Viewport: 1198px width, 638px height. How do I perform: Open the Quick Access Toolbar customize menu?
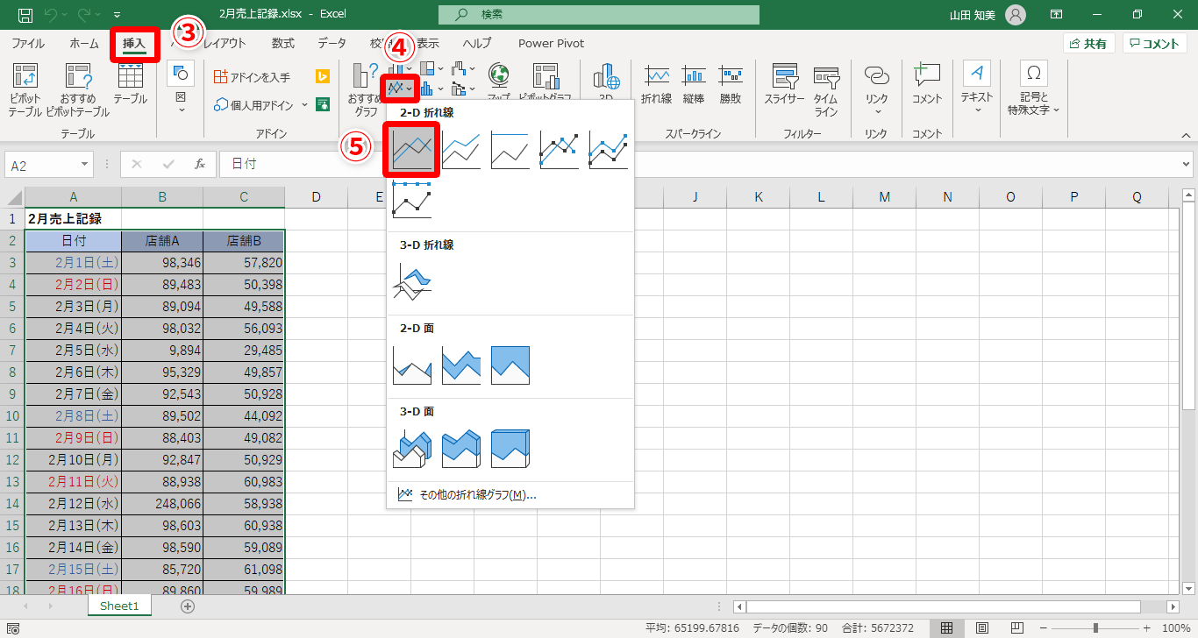(x=117, y=15)
